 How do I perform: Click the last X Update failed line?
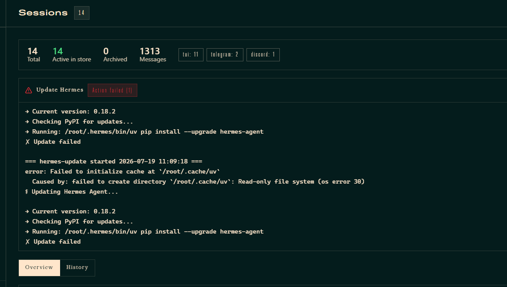click(53, 241)
